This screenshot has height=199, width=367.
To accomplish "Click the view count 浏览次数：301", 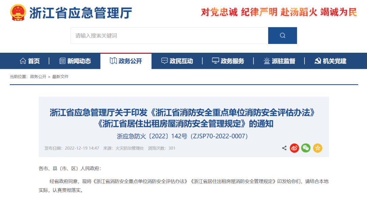I will (x=161, y=148).
